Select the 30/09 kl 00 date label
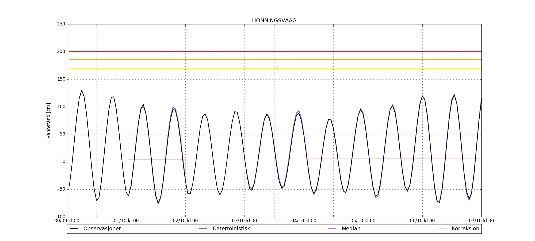Image resolution: width=535 pixels, height=241 pixels. click(x=67, y=221)
